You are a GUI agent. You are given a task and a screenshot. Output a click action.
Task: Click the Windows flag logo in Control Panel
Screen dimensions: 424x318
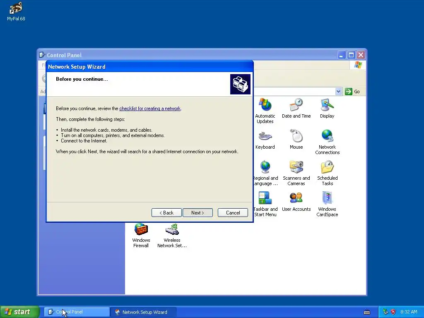point(358,65)
